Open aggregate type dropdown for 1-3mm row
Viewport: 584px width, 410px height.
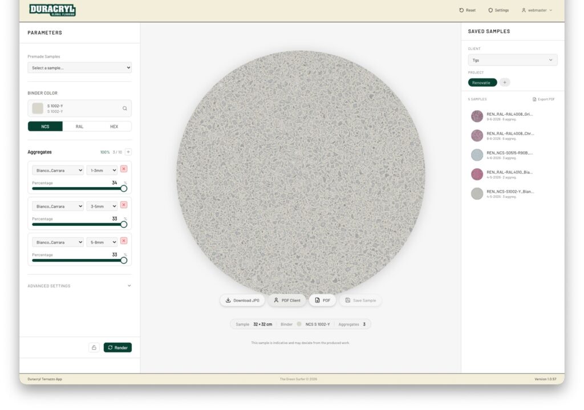[x=58, y=170]
